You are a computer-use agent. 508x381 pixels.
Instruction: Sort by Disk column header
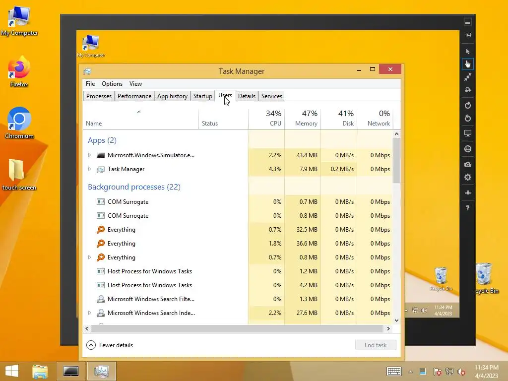point(339,119)
